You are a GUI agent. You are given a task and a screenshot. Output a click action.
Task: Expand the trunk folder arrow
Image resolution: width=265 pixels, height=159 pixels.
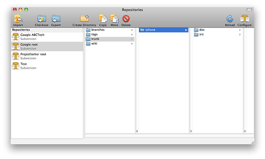pyautogui.click(x=132, y=39)
